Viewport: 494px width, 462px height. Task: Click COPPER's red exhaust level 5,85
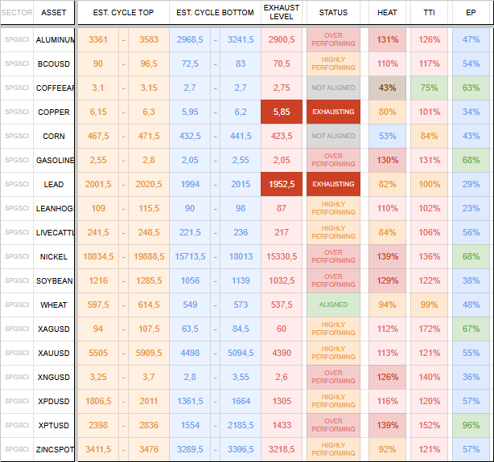pyautogui.click(x=282, y=112)
